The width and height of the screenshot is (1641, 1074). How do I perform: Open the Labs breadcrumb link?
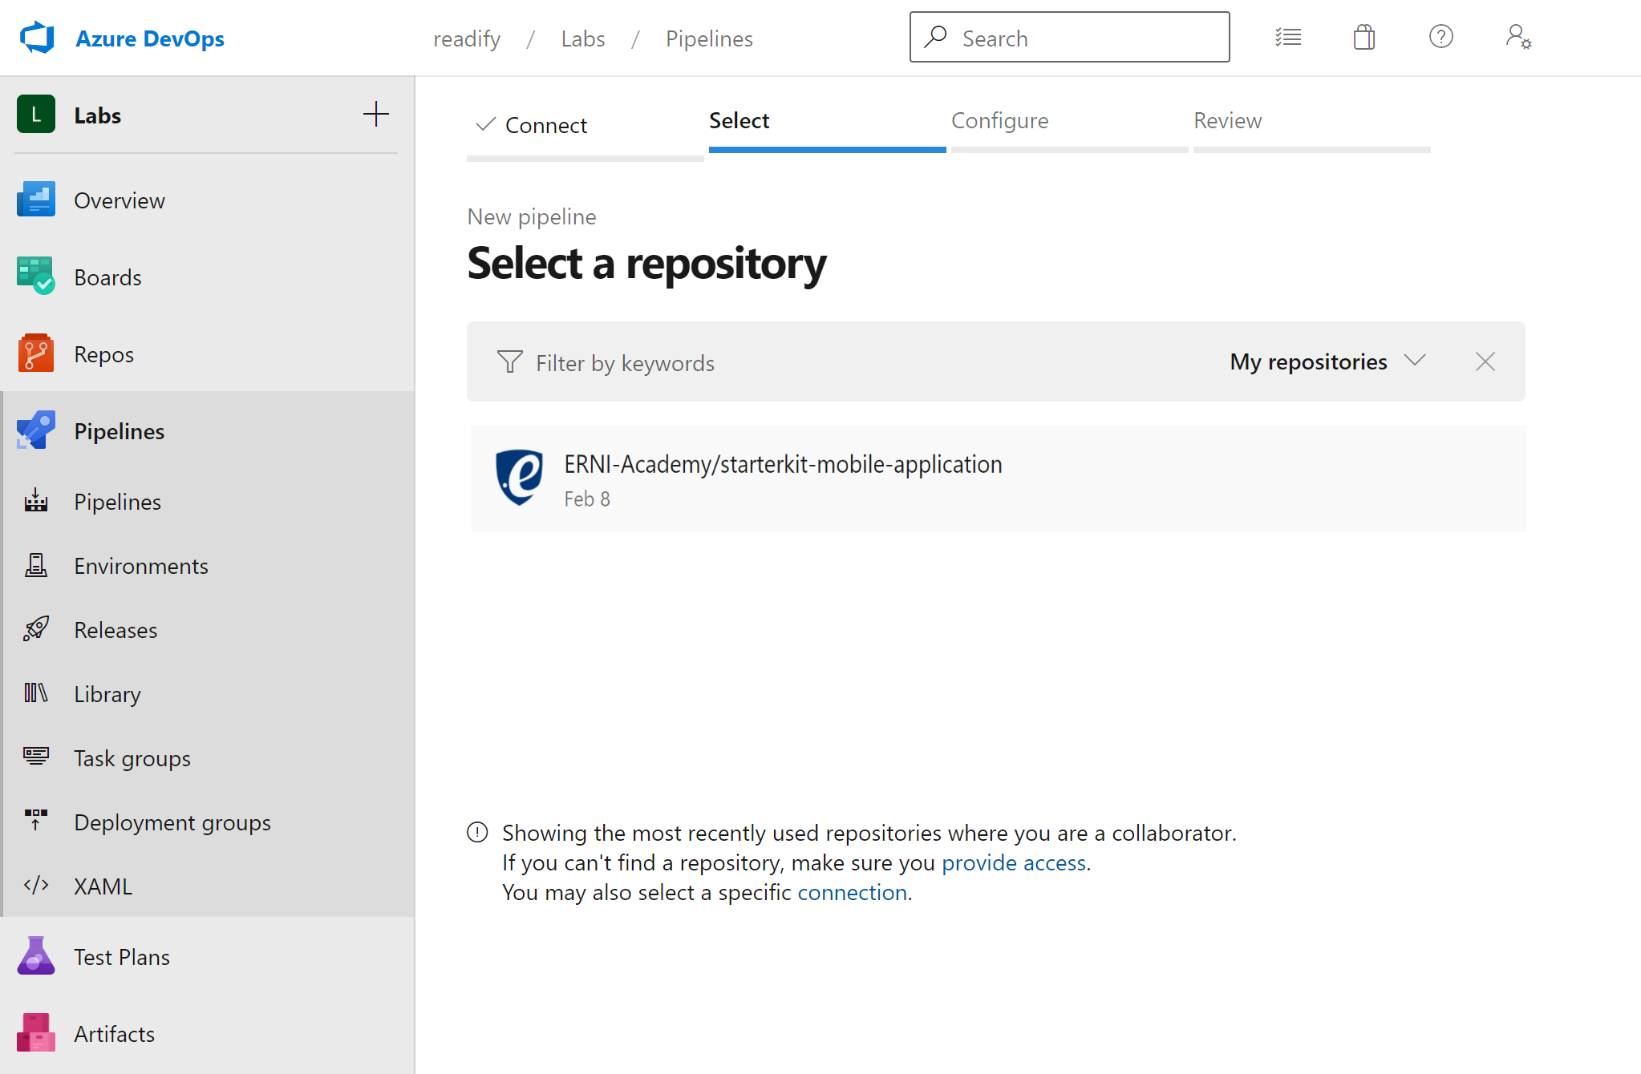coord(583,38)
